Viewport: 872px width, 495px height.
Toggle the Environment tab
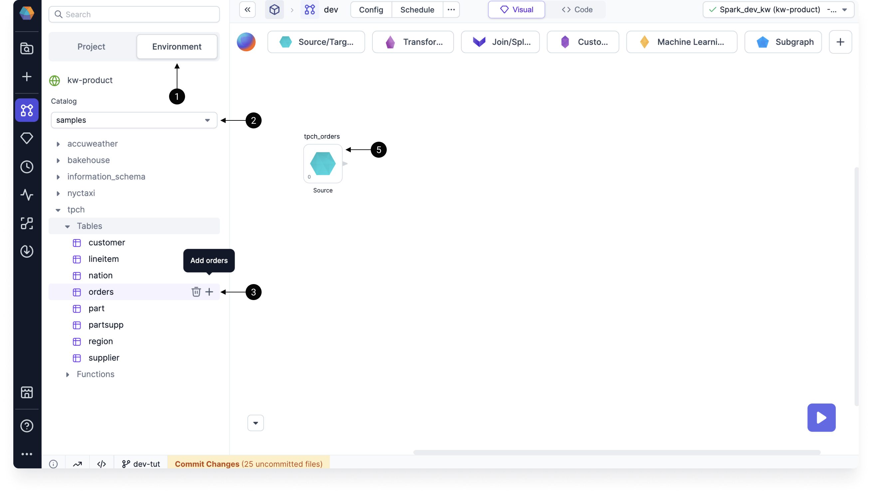pyautogui.click(x=177, y=47)
